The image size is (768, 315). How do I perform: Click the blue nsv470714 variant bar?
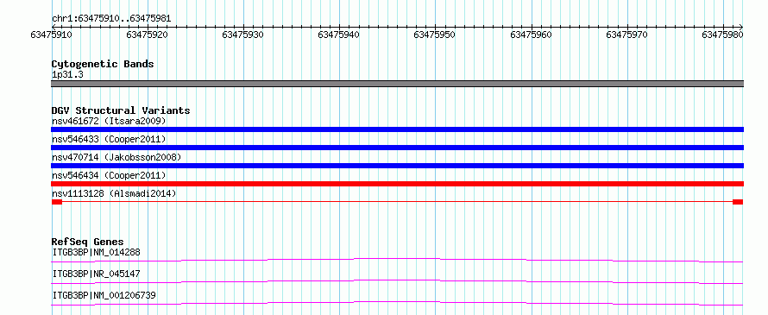coord(397,166)
